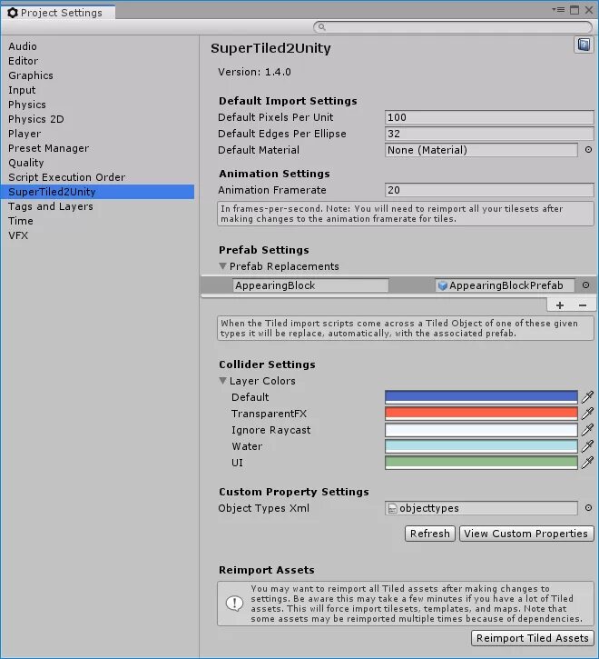Open the Editor settings category
The width and height of the screenshot is (599, 659).
23,61
